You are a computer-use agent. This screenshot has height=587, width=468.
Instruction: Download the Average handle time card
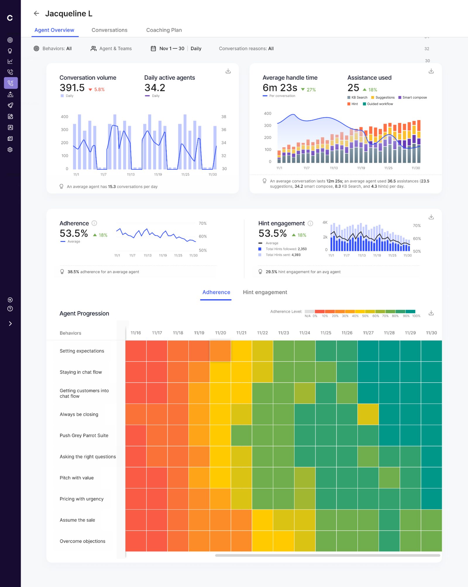pyautogui.click(x=431, y=71)
